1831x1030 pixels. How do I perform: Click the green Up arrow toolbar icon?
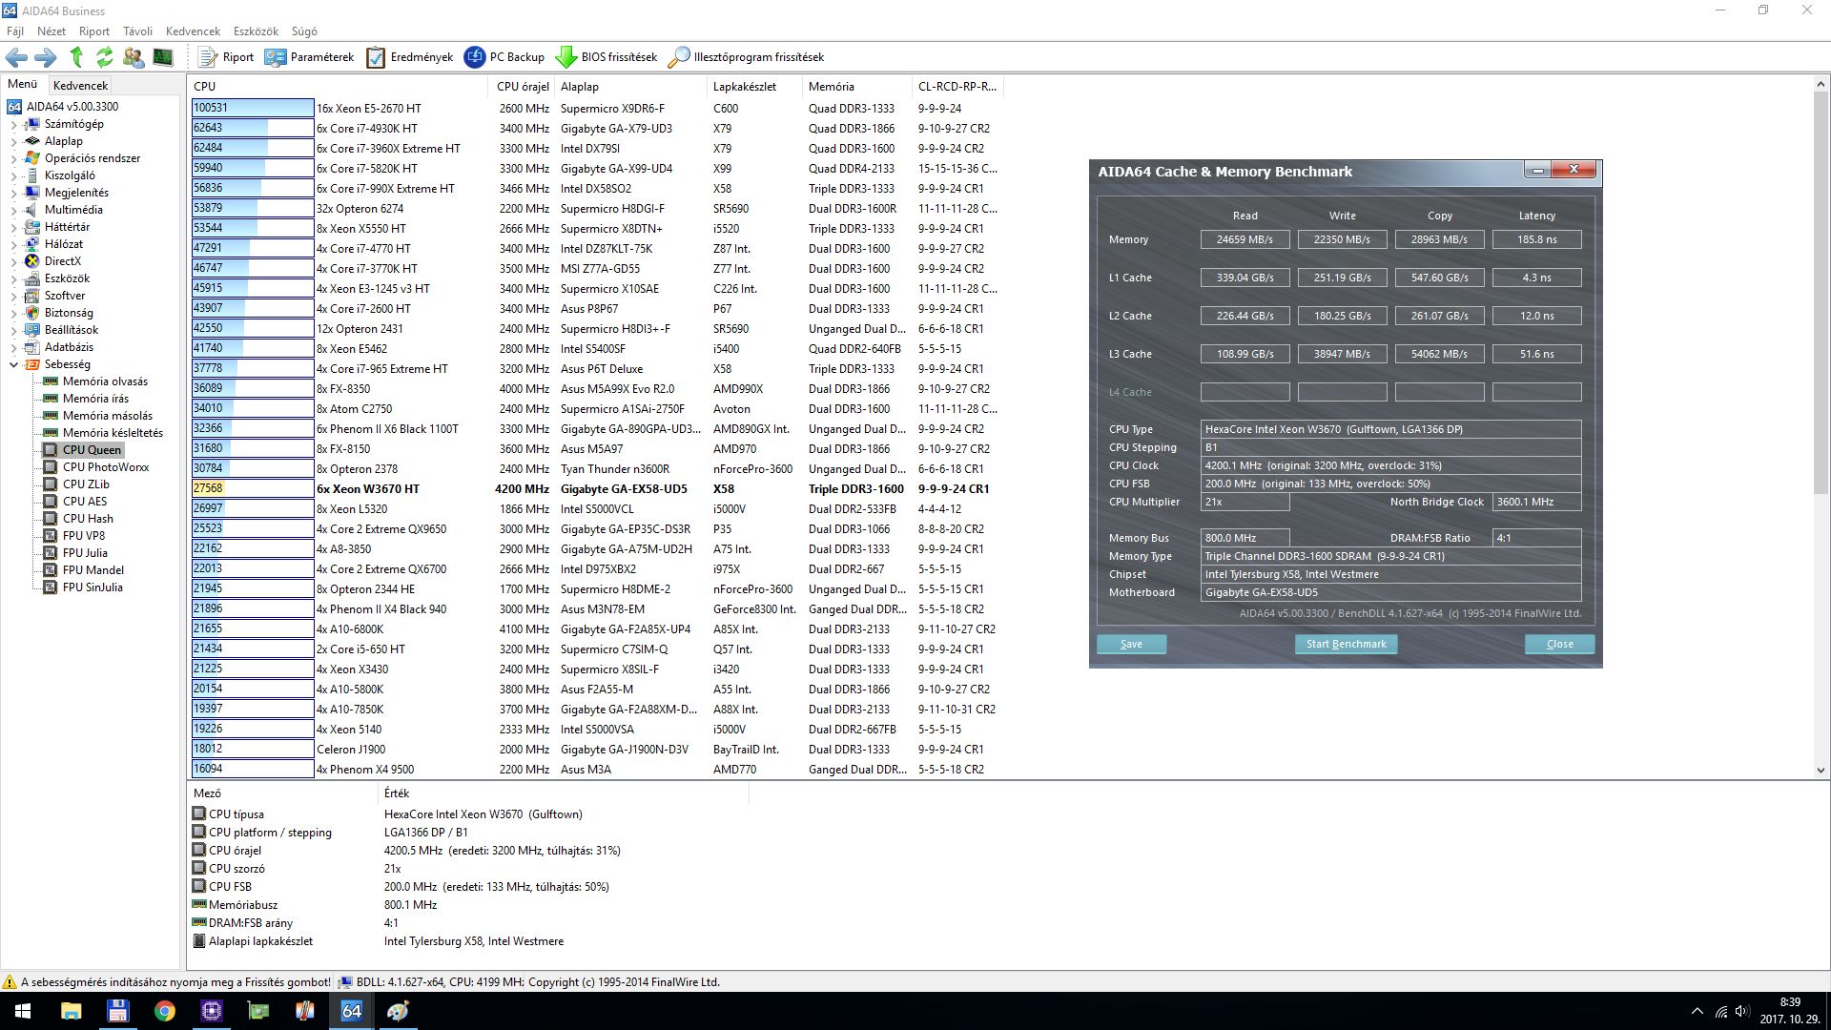[76, 57]
